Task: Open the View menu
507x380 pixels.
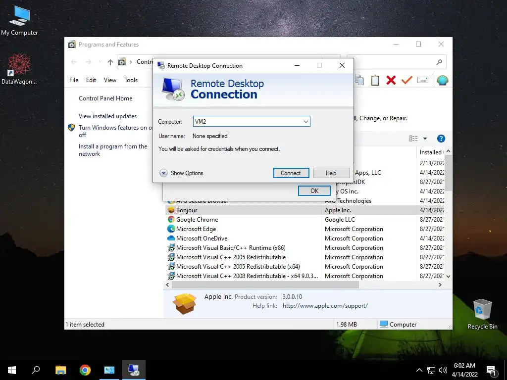Action: (110, 80)
